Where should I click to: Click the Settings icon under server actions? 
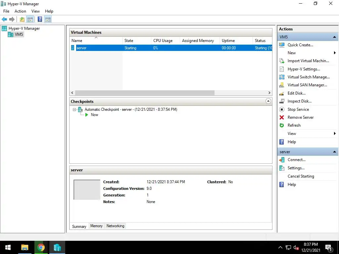coord(282,168)
